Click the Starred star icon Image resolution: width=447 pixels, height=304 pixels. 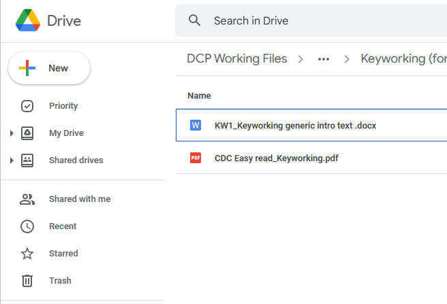pos(27,254)
